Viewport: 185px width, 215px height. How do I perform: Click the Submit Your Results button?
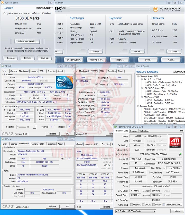click(27, 42)
